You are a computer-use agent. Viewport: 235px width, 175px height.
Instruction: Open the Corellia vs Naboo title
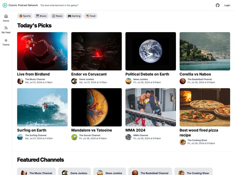(195, 74)
